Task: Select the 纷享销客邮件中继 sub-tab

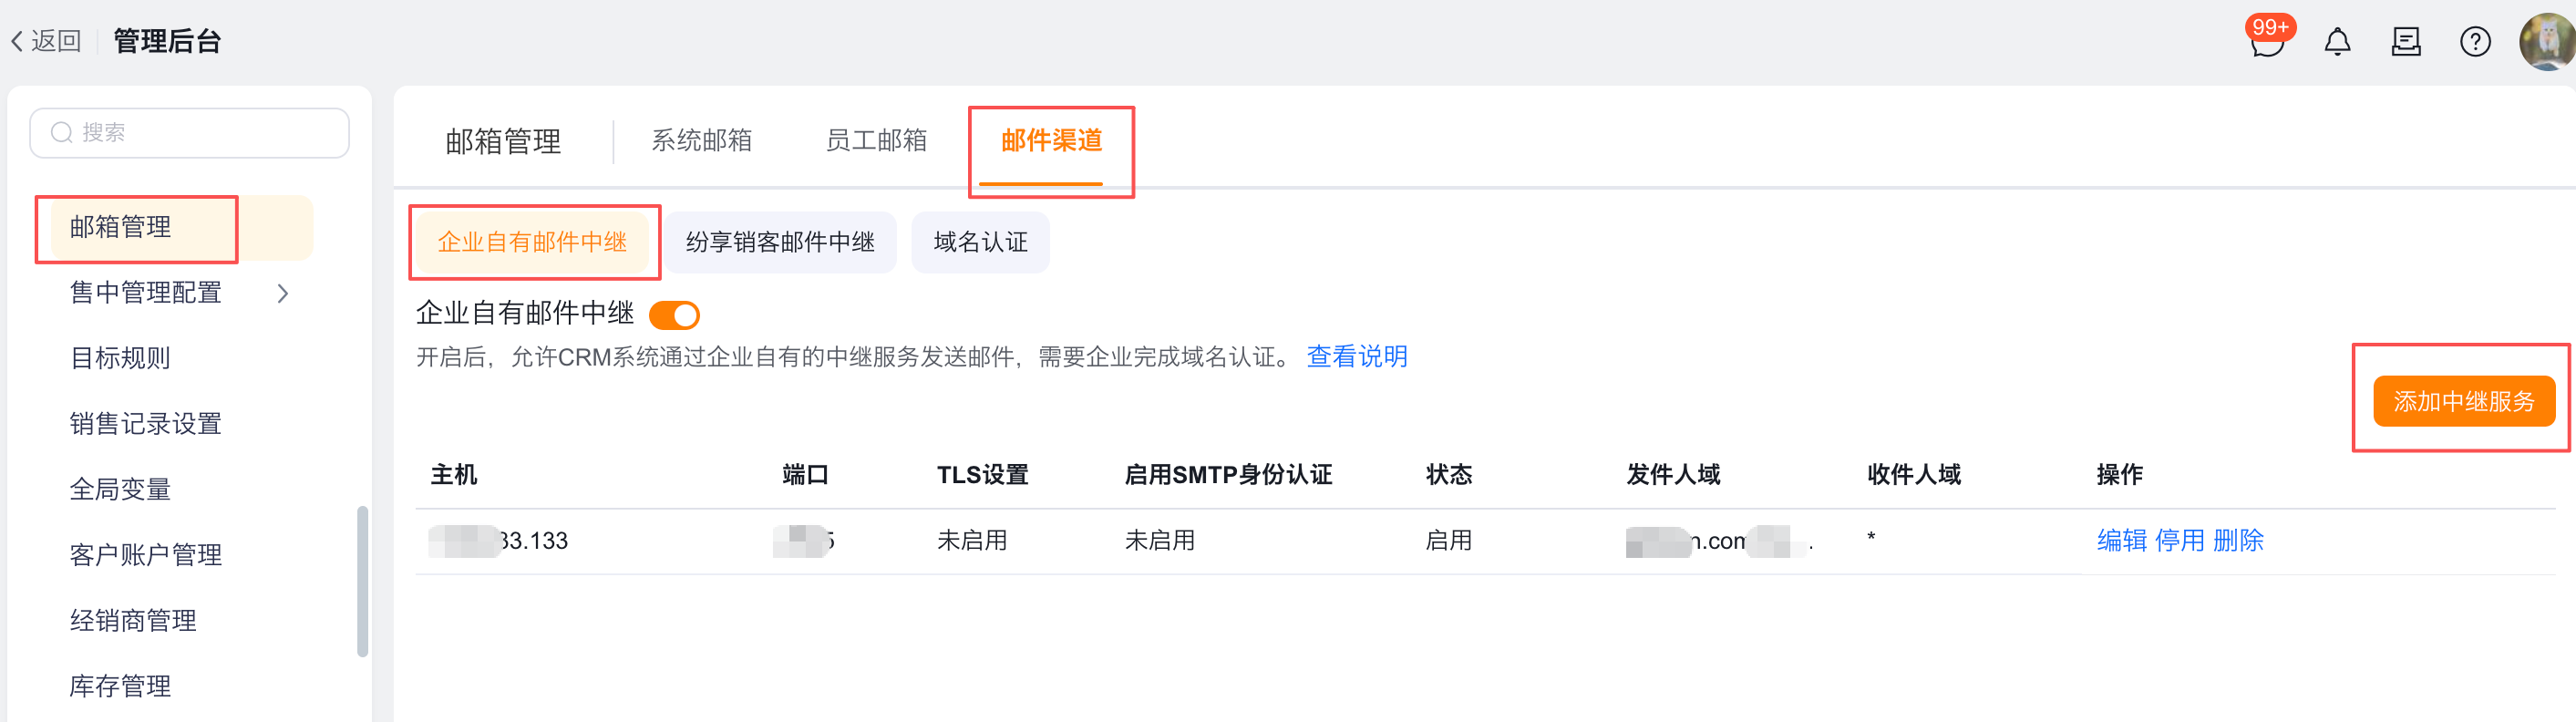Action: (x=780, y=242)
